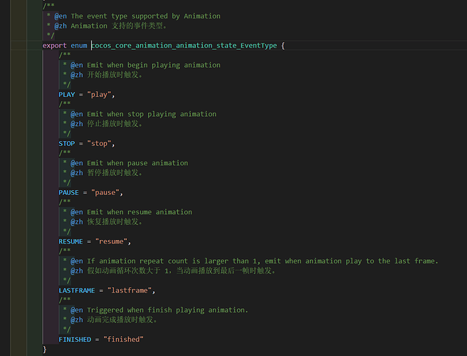Screen dimensions: 467x356
Task: Select the STOP enum member
Action: [x=68, y=143]
